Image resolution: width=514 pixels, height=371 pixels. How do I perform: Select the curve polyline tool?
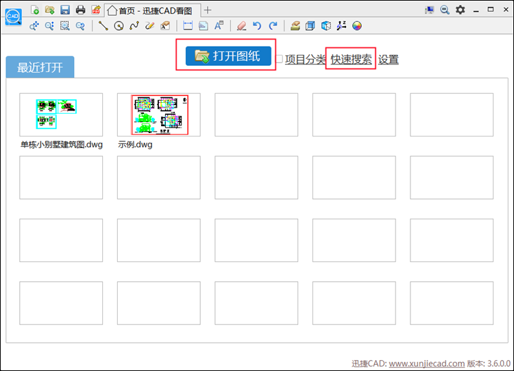134,25
